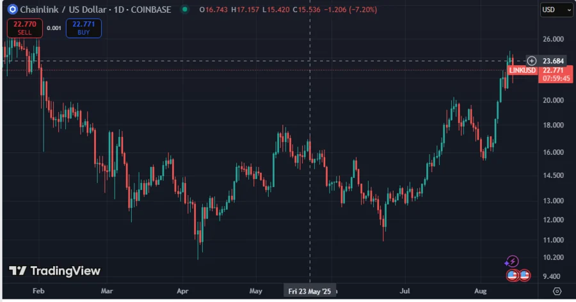Click the L15.420 low value
576x302 pixels.
[x=276, y=10]
